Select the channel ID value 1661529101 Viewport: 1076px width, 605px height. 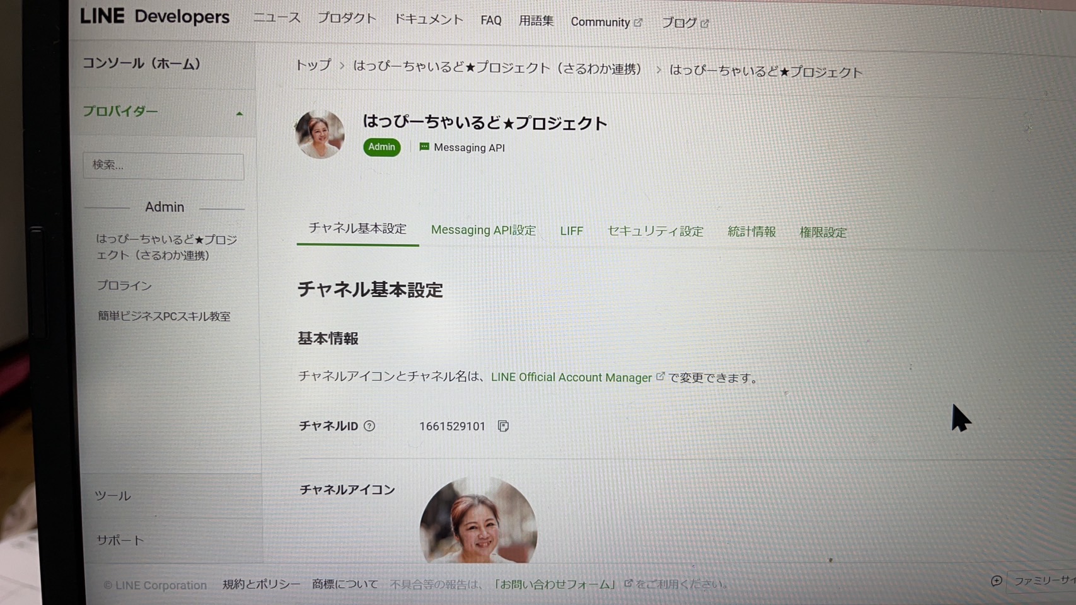point(452,426)
